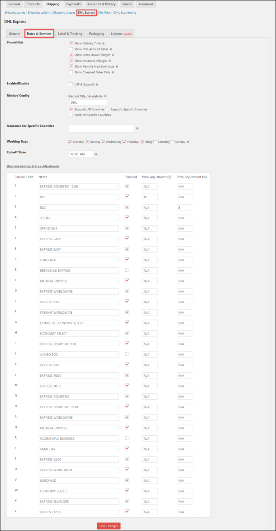
Task: Open the Packaging settings tab
Action: (96, 33)
